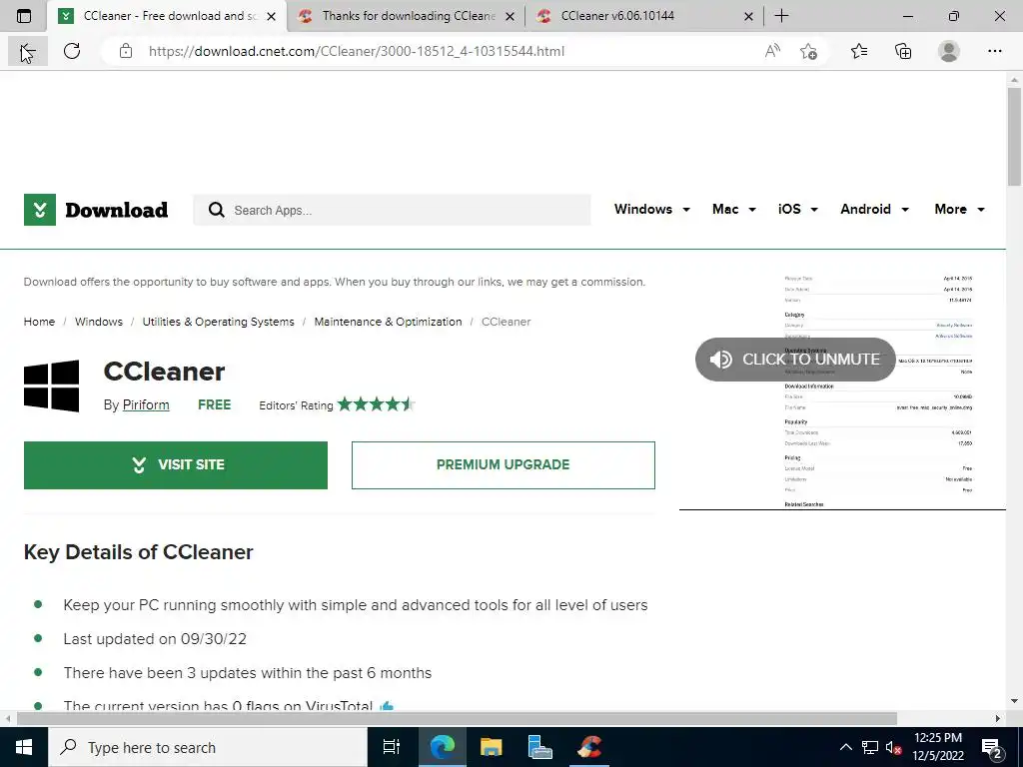Close the CCleaner Free download tab
The image size is (1023, 767).
point(272,16)
